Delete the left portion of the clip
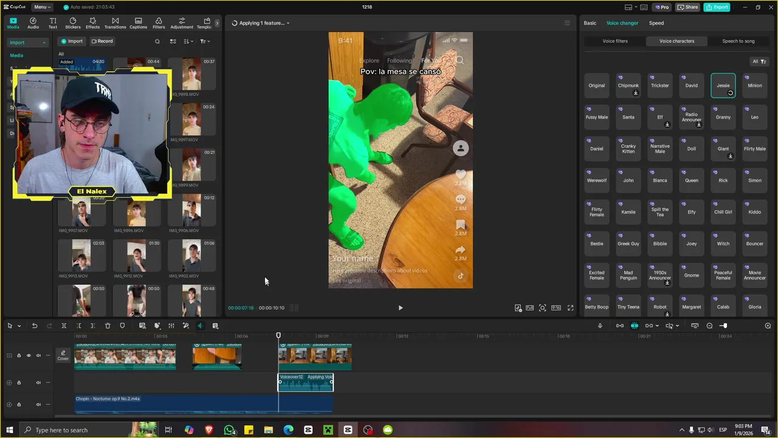Image resolution: width=778 pixels, height=438 pixels. pos(78,325)
